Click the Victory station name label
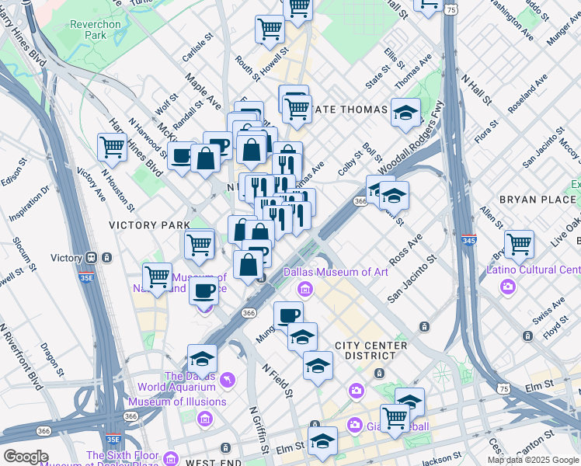This screenshot has height=466, width=581. [x=66, y=258]
